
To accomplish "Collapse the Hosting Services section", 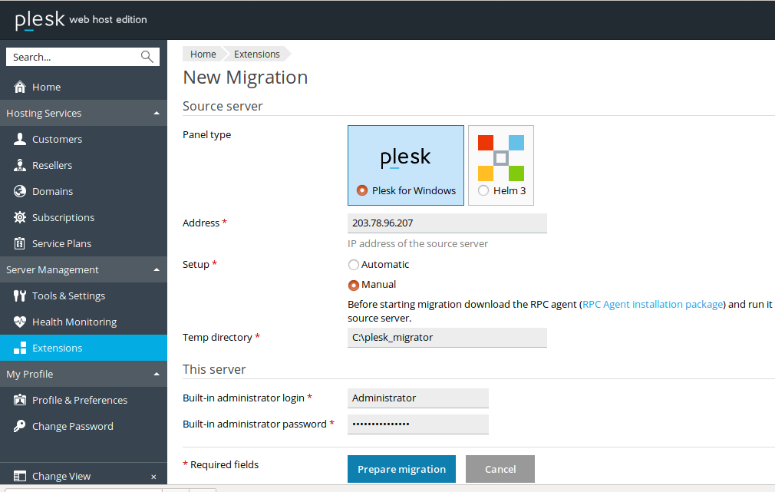I will click(157, 114).
